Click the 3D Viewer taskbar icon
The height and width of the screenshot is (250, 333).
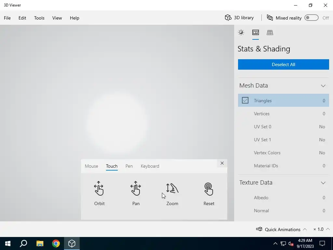(x=72, y=243)
